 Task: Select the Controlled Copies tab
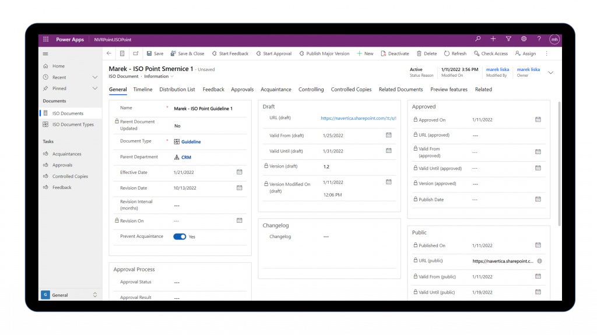click(351, 89)
